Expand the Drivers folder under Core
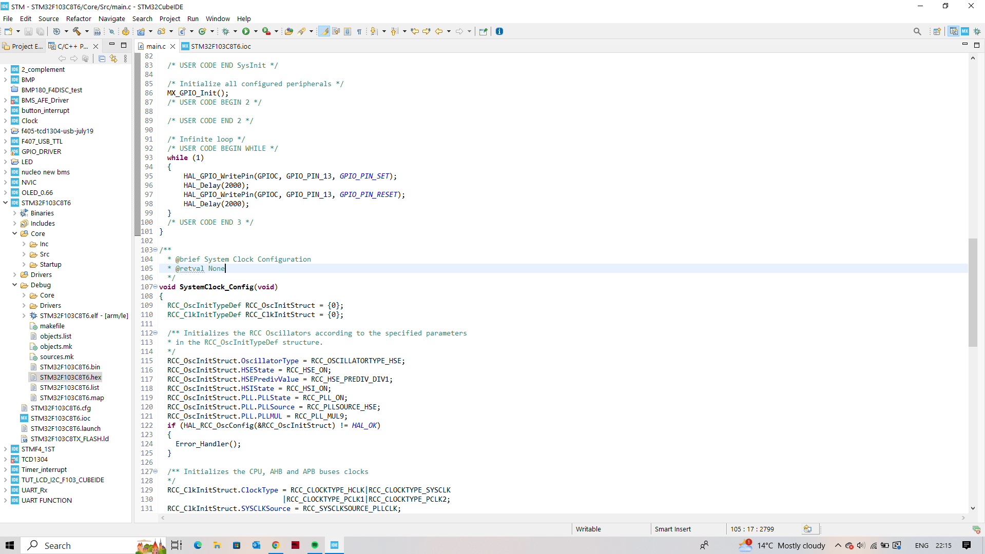This screenshot has width=985, height=554. point(15,274)
